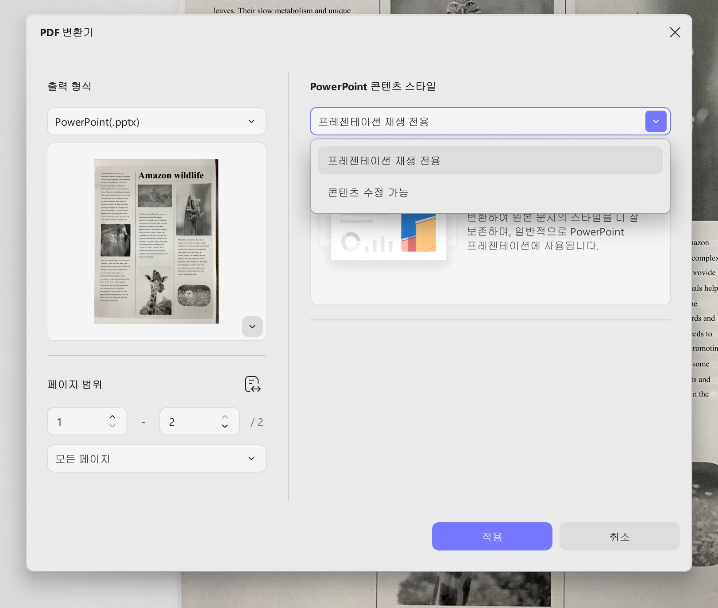Click the 적용 button

coord(492,536)
